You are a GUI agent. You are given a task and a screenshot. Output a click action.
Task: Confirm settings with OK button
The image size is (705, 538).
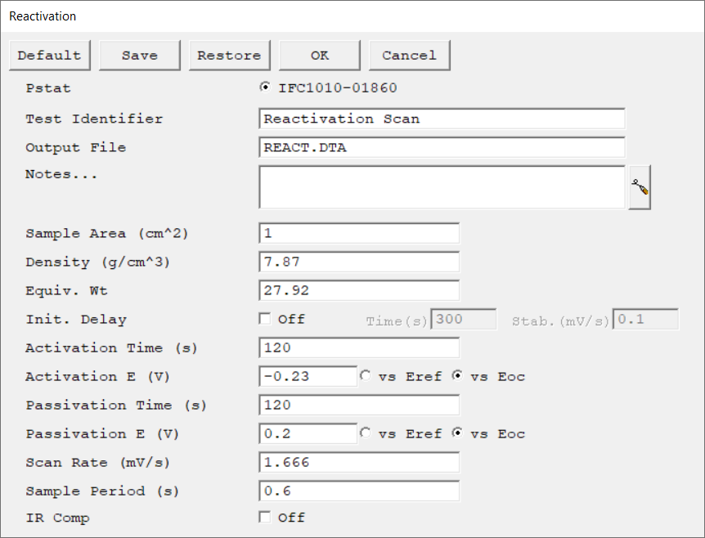[x=320, y=56]
